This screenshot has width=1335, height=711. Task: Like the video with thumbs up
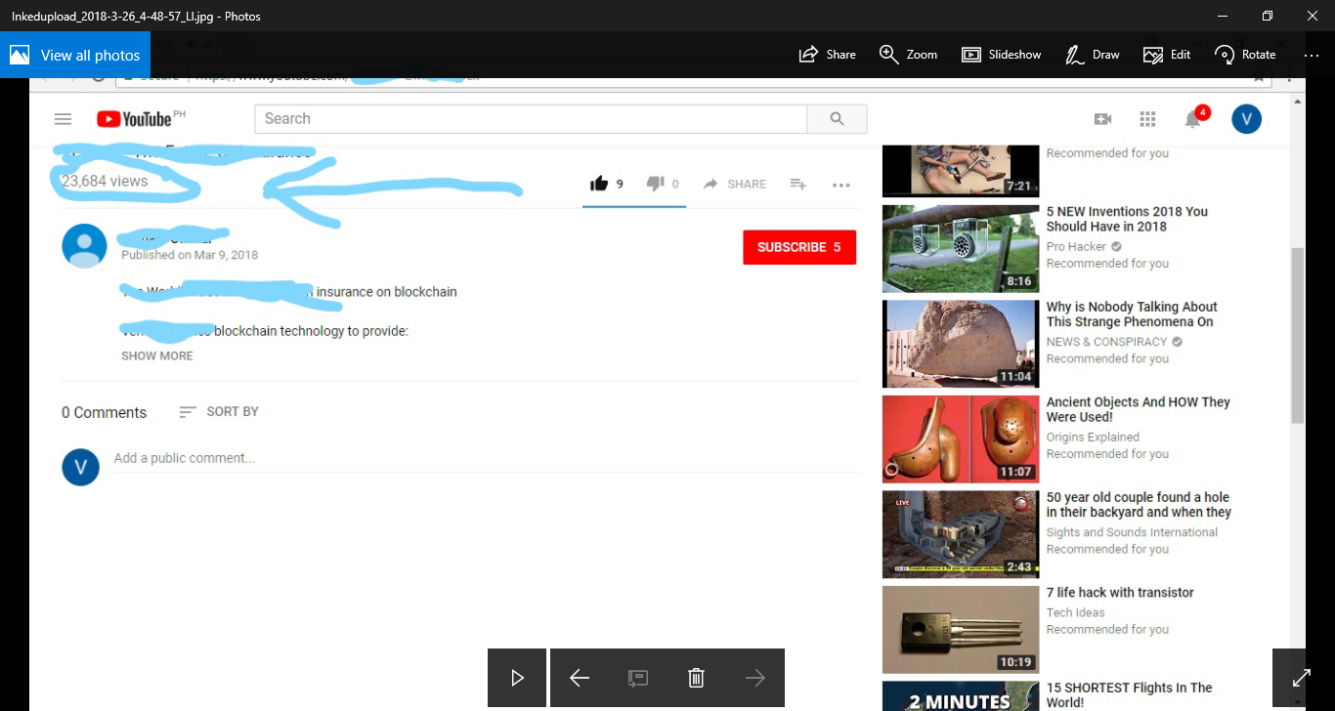pyautogui.click(x=599, y=184)
